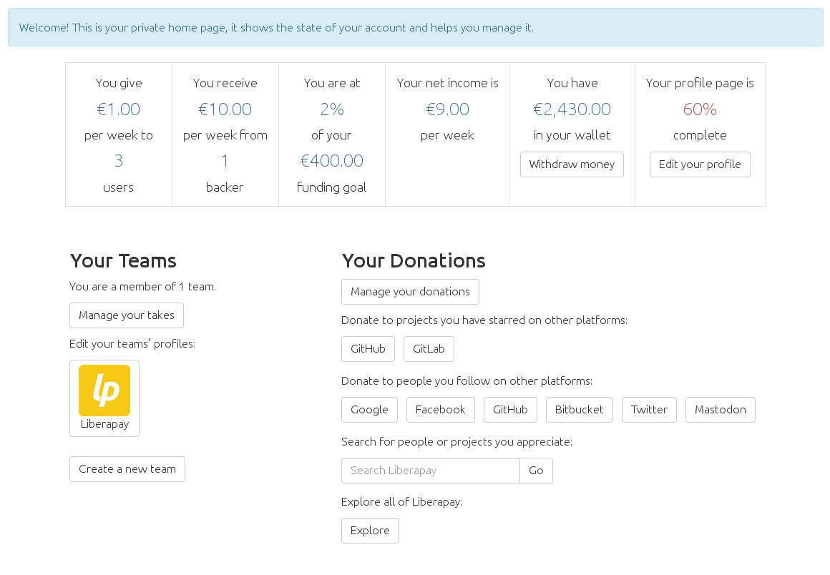Image resolution: width=830 pixels, height=575 pixels.
Task: Select Google under people you follow
Action: tap(369, 410)
